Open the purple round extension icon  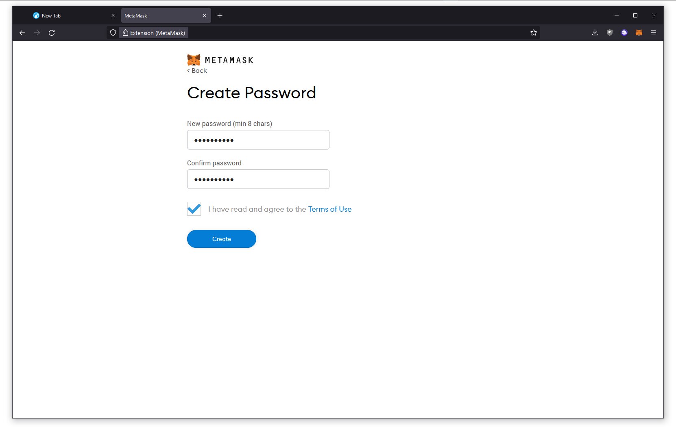click(624, 33)
